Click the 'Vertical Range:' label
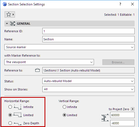This screenshot has height=127, width=139. [69, 101]
